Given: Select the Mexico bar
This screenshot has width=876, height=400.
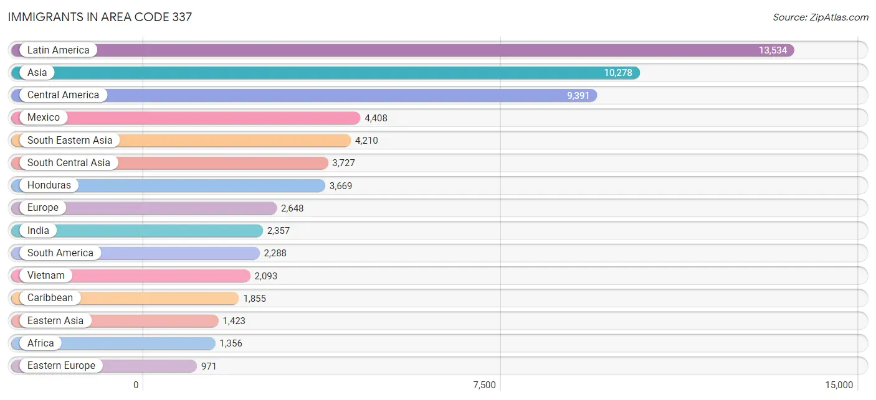Looking at the screenshot, I should pos(186,118).
